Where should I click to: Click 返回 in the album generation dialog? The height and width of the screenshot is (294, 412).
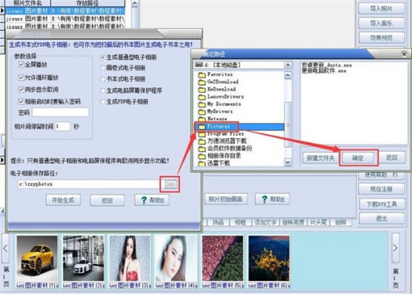[107, 200]
